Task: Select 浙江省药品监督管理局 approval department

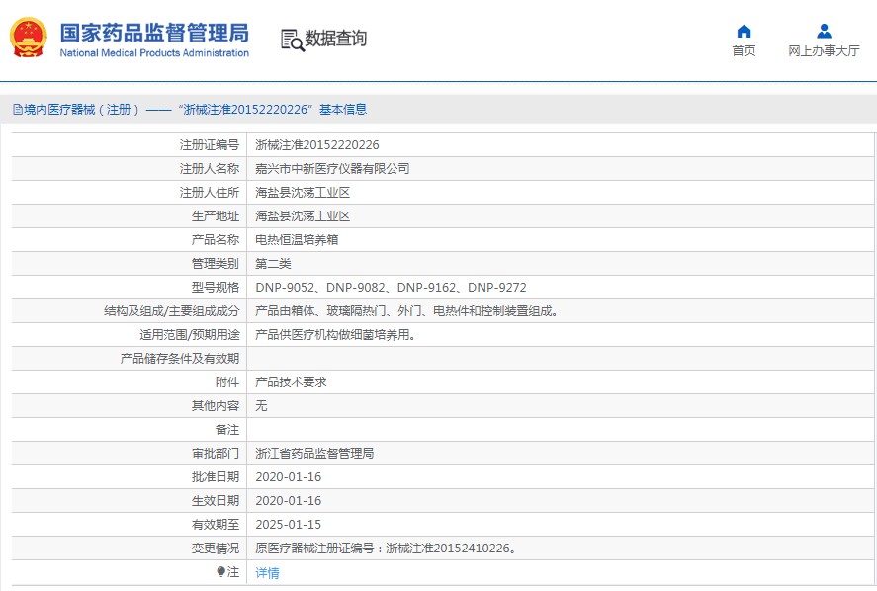Action: tap(314, 454)
